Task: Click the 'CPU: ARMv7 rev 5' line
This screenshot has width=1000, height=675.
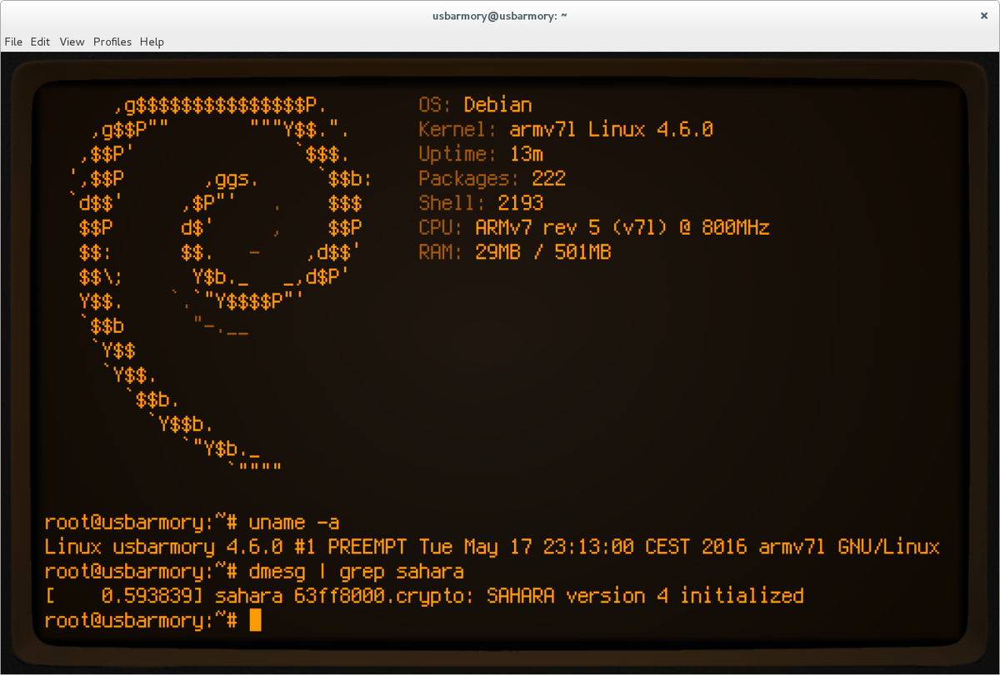Action: tap(594, 227)
